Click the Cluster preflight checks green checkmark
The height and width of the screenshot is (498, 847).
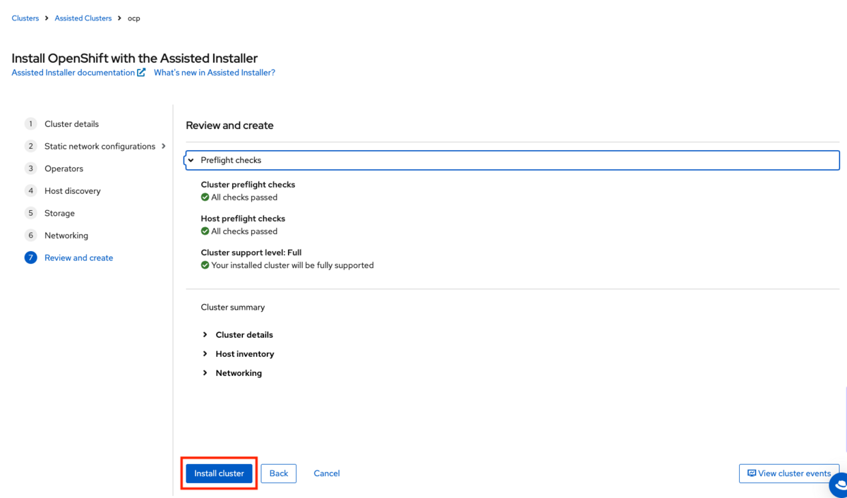tap(205, 198)
